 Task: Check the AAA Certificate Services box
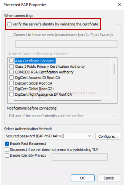[x=11, y=61]
